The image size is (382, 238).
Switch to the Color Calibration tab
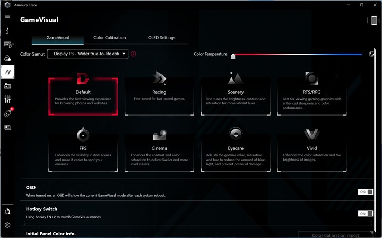click(x=110, y=38)
